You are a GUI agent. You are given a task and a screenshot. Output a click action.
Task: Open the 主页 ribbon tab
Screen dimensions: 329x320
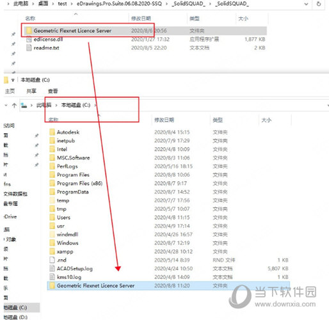10,91
